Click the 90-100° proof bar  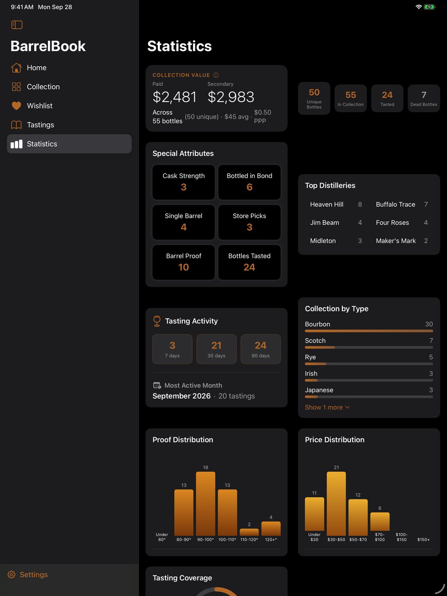click(206, 503)
